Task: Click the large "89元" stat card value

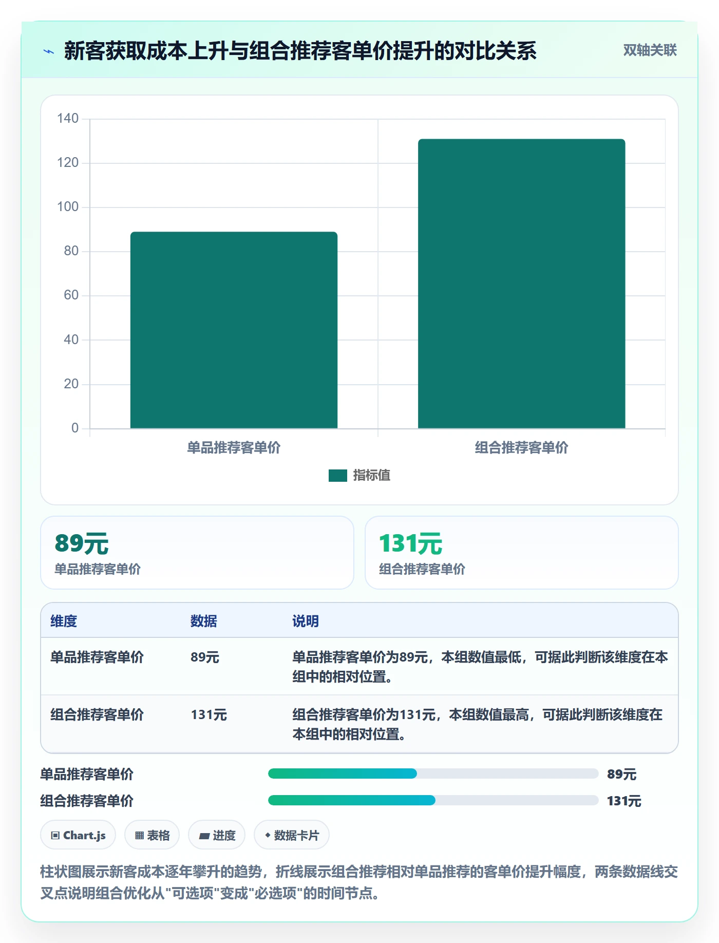Action: (82, 543)
